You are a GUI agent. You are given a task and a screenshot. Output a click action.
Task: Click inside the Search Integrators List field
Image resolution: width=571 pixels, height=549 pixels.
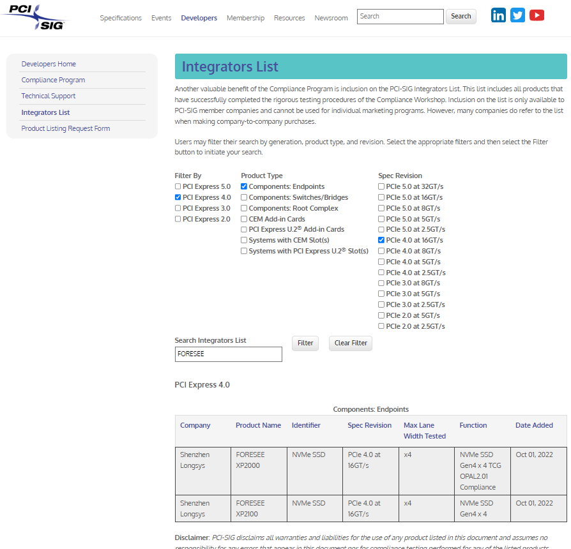[228, 354]
